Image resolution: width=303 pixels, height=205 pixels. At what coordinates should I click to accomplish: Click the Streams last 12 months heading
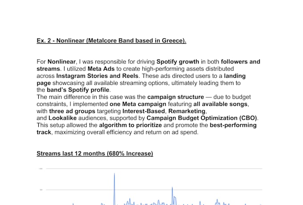click(x=95, y=154)
